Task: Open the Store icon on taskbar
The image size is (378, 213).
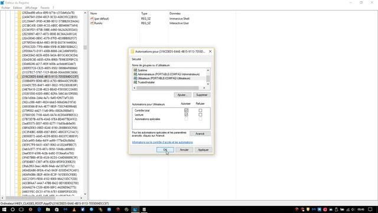Action: click(57, 209)
